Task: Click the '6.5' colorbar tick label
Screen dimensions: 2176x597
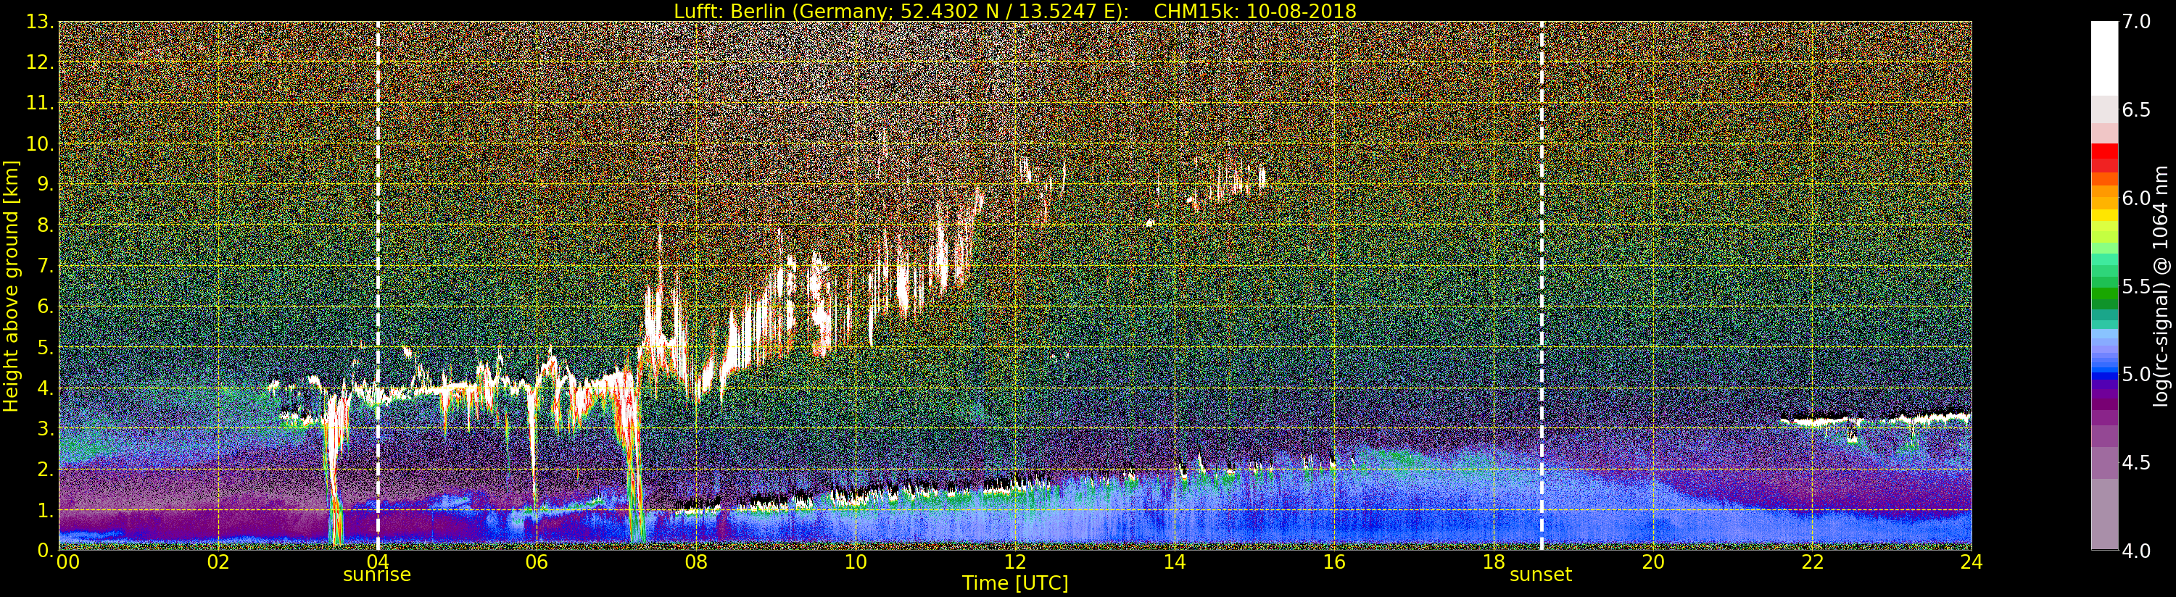Action: point(2136,110)
